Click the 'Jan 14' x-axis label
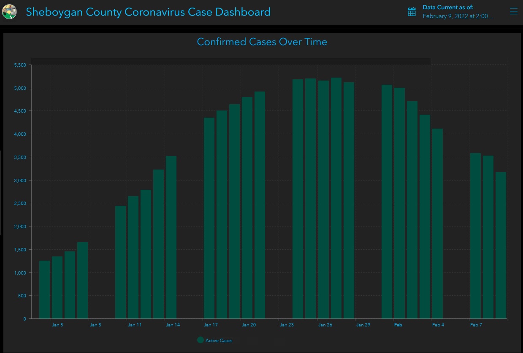This screenshot has height=353, width=523. click(x=173, y=325)
